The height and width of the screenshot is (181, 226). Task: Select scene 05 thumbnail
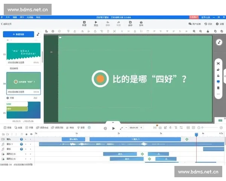(x=24, y=110)
